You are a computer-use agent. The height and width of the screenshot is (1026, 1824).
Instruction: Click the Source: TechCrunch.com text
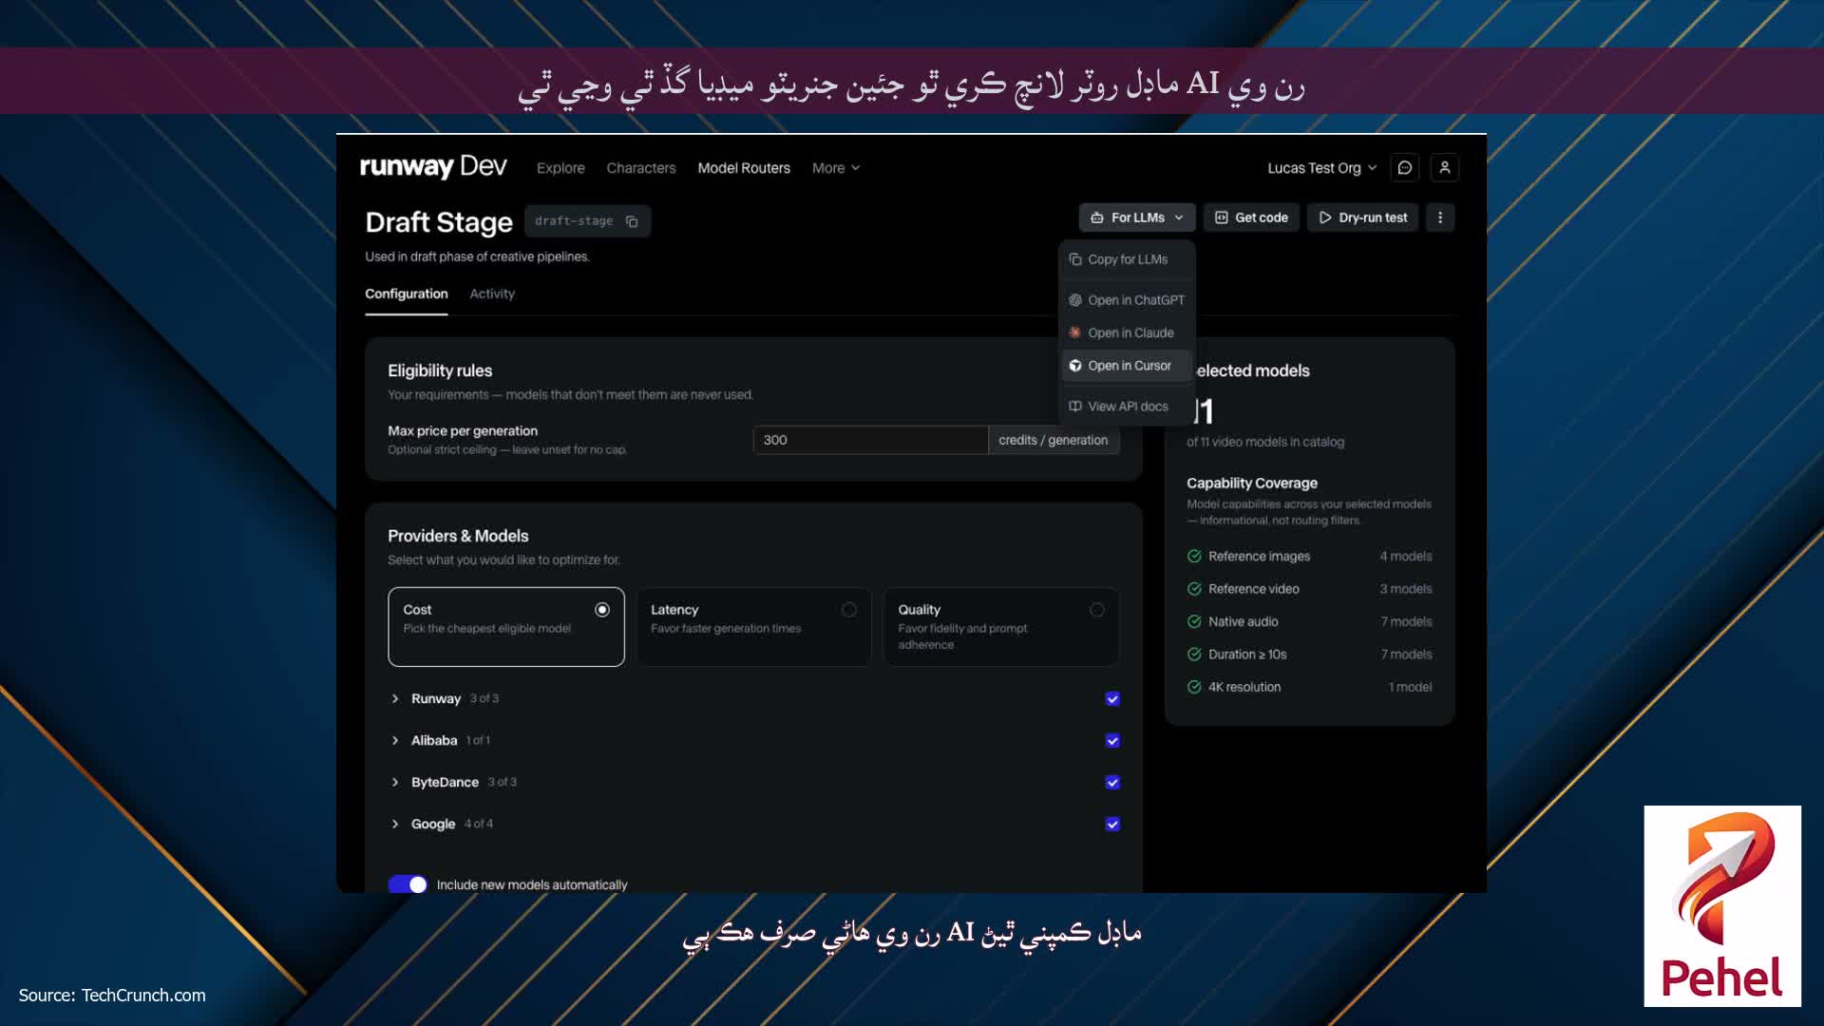click(112, 996)
